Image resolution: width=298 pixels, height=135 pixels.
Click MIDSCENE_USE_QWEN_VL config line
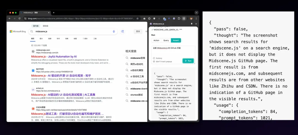click(x=167, y=30)
